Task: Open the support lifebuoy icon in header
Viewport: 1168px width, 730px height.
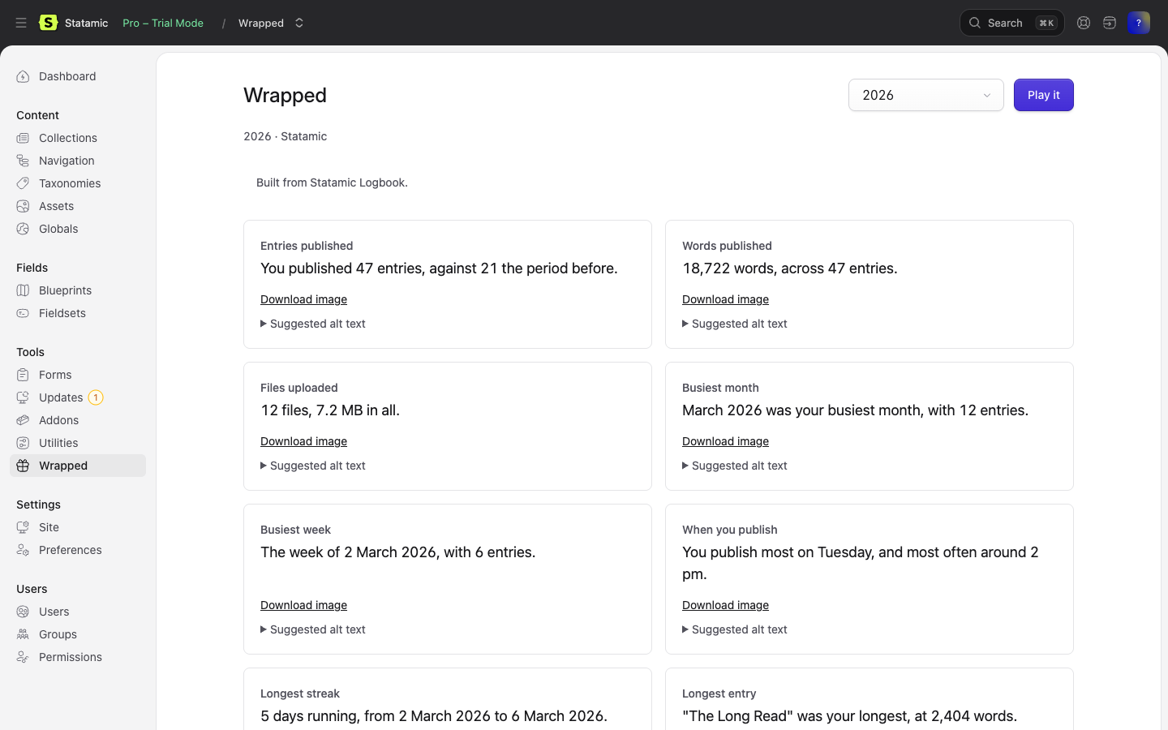Action: click(x=1084, y=23)
